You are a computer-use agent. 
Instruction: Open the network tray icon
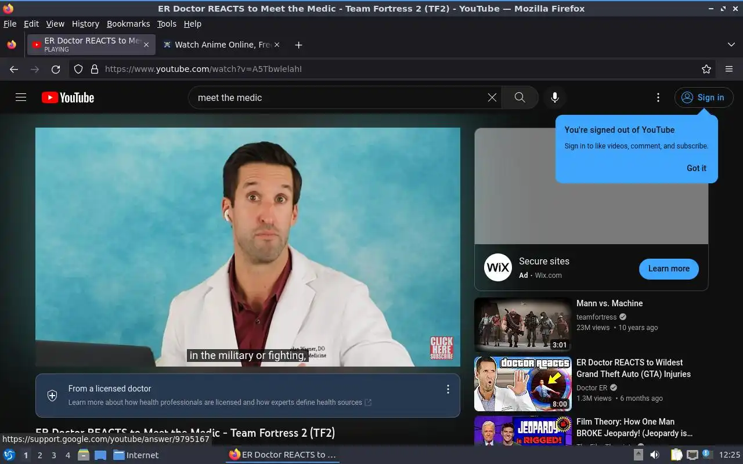click(x=692, y=455)
